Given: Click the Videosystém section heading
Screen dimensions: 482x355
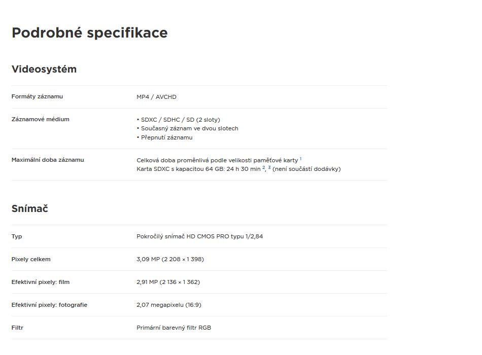Looking at the screenshot, I should click(x=44, y=69).
